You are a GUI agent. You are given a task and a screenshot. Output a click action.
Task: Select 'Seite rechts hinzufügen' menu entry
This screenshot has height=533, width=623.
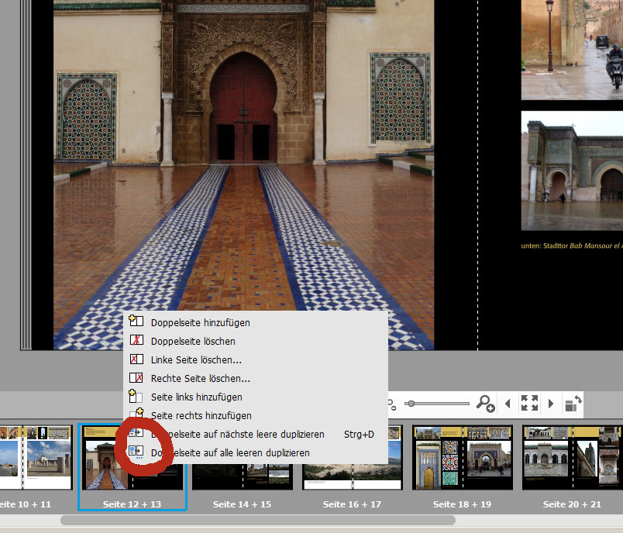point(201,416)
